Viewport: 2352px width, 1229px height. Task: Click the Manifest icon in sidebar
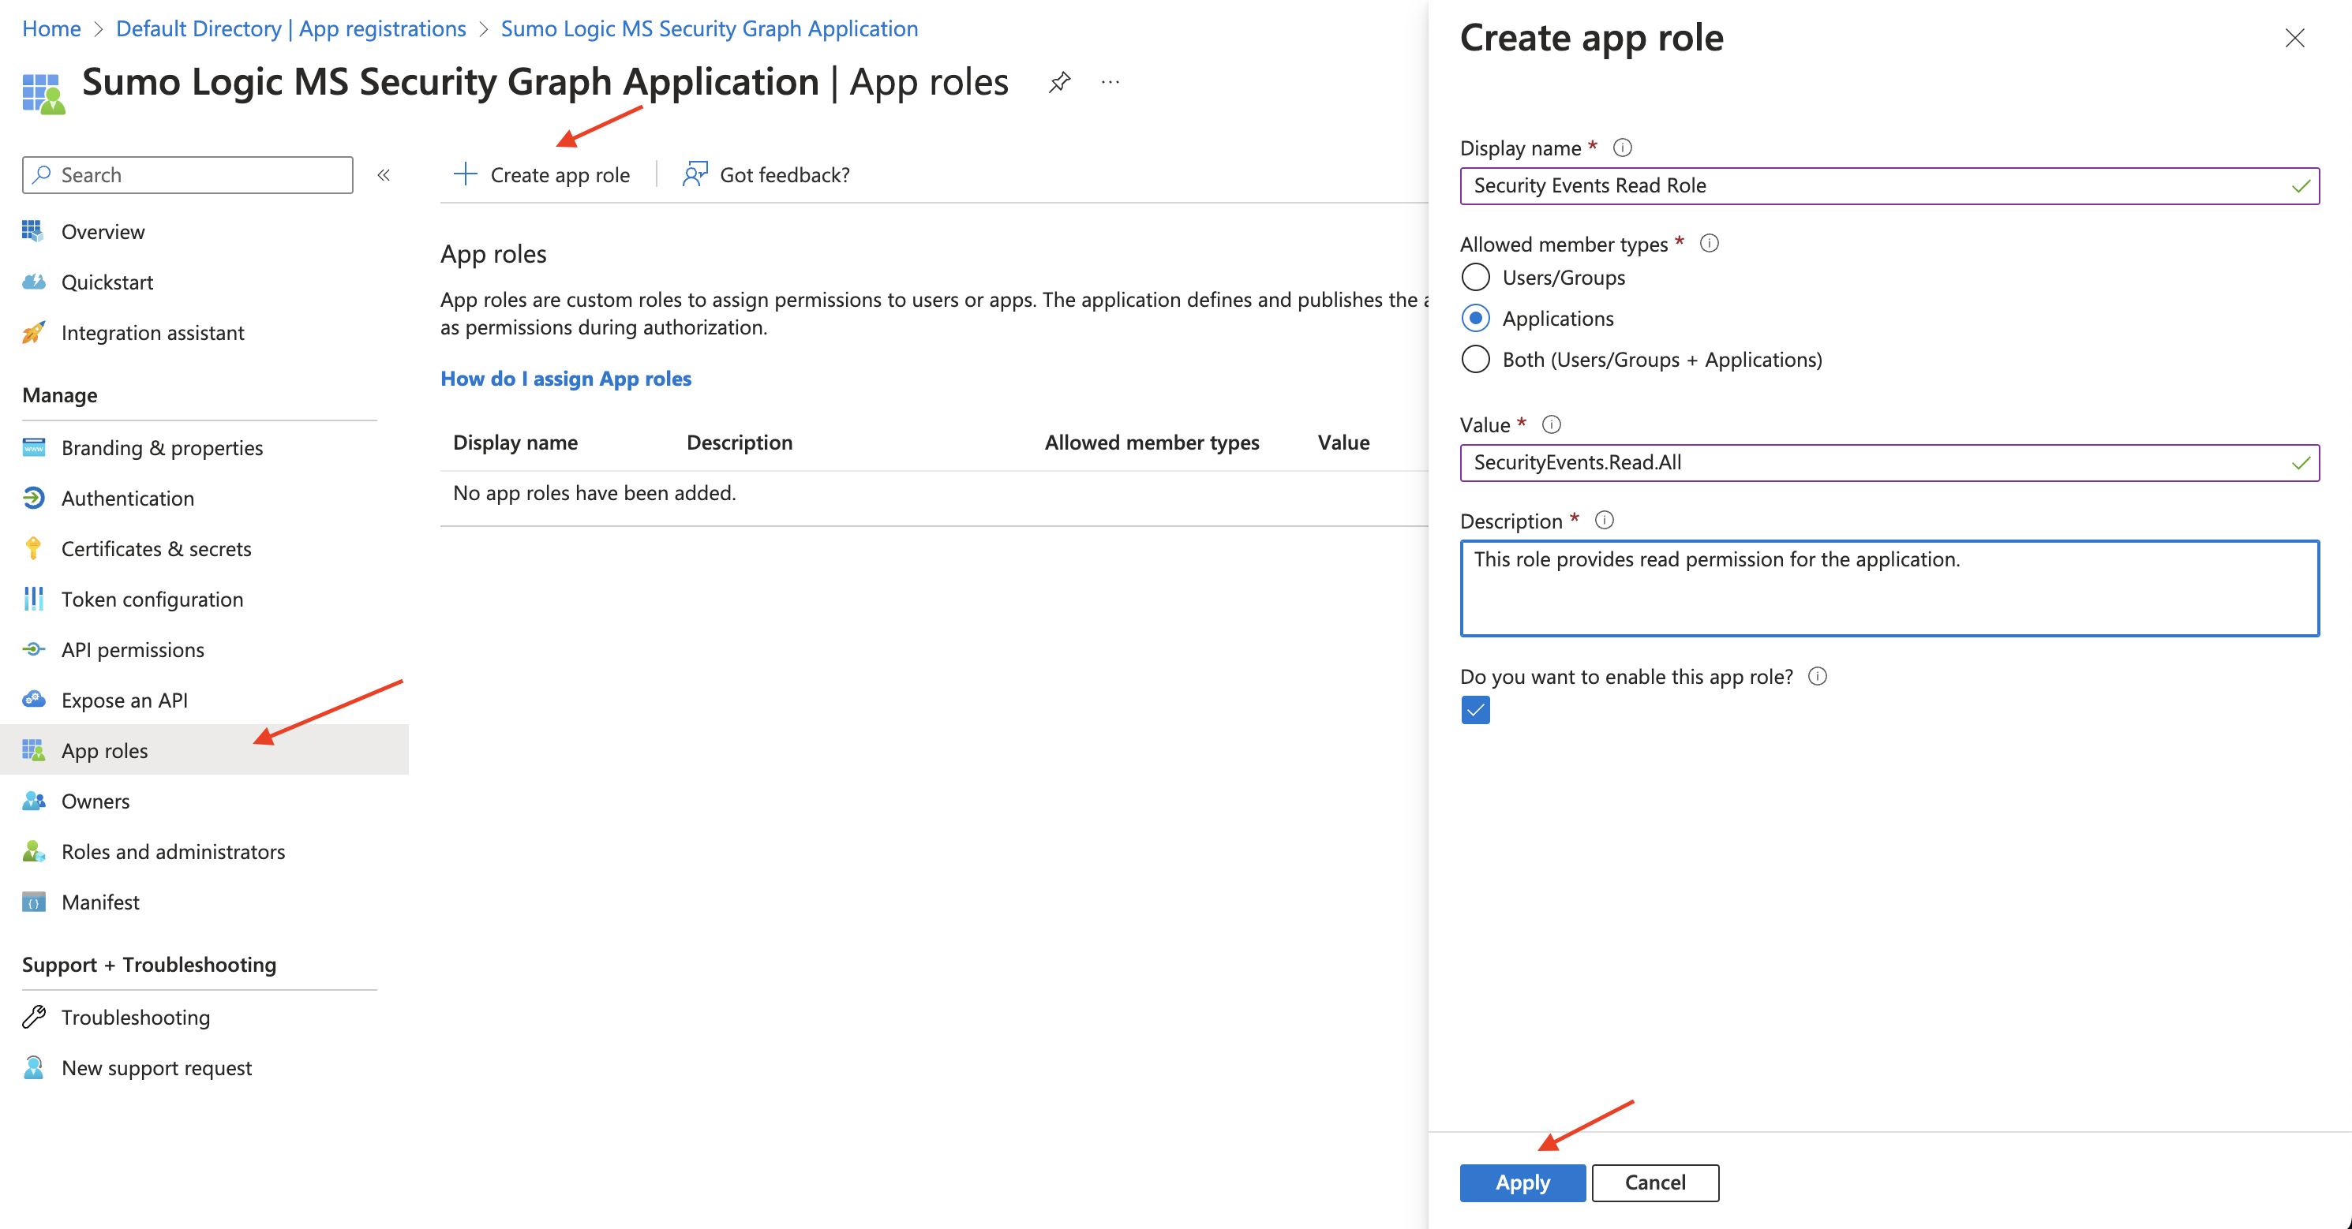click(33, 902)
